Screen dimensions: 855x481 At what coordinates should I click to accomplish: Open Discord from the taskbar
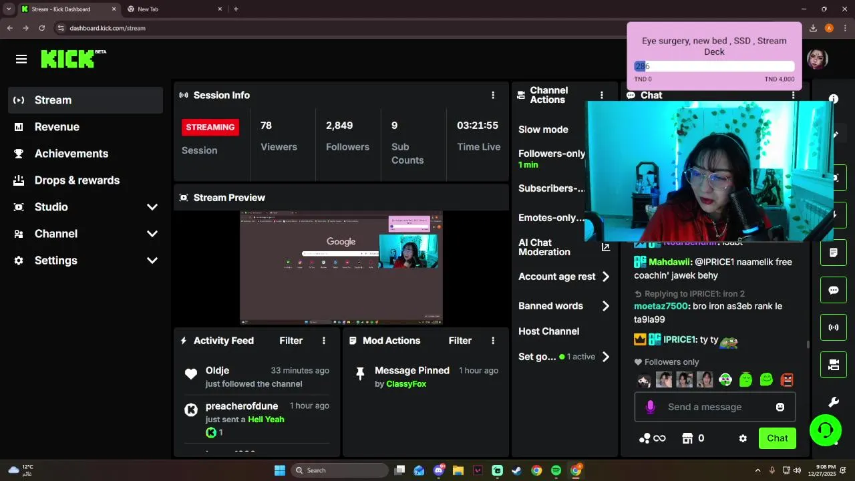(439, 470)
